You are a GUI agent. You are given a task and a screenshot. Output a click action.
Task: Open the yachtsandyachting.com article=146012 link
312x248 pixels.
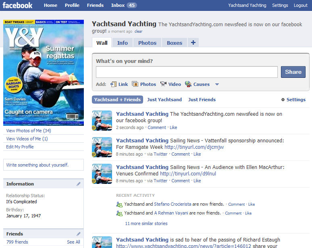pyautogui.click(x=183, y=246)
